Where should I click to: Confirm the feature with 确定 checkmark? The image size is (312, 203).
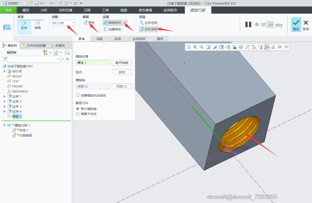point(296,25)
